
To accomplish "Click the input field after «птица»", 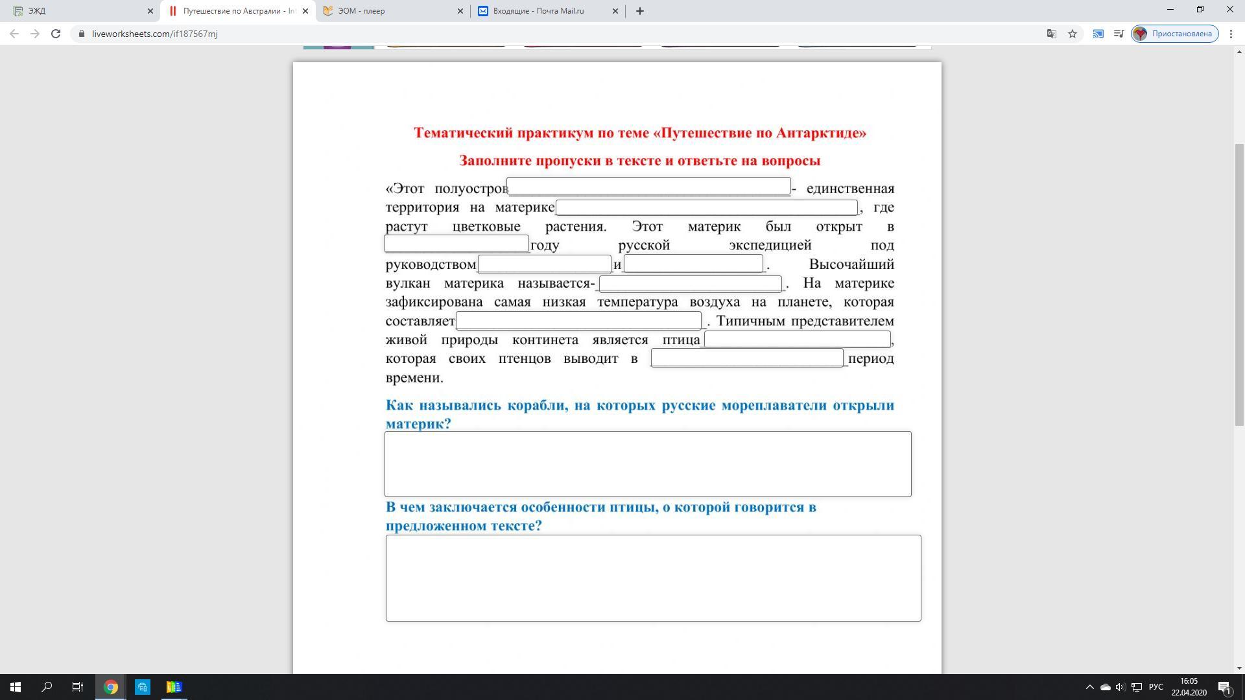I will pos(797,339).
